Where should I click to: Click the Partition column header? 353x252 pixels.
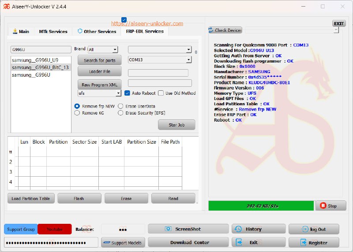coord(58,142)
